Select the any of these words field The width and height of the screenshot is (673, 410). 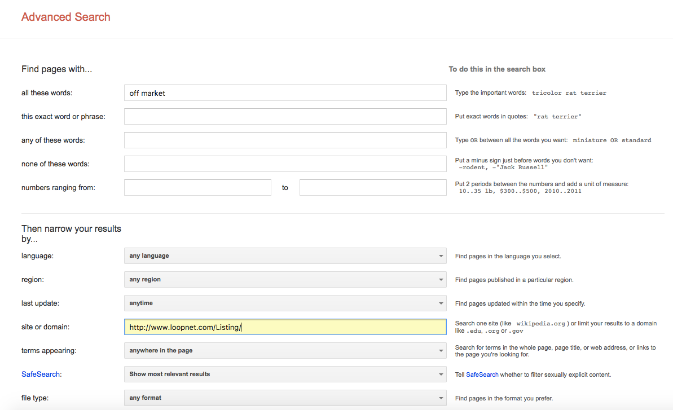[x=285, y=140]
